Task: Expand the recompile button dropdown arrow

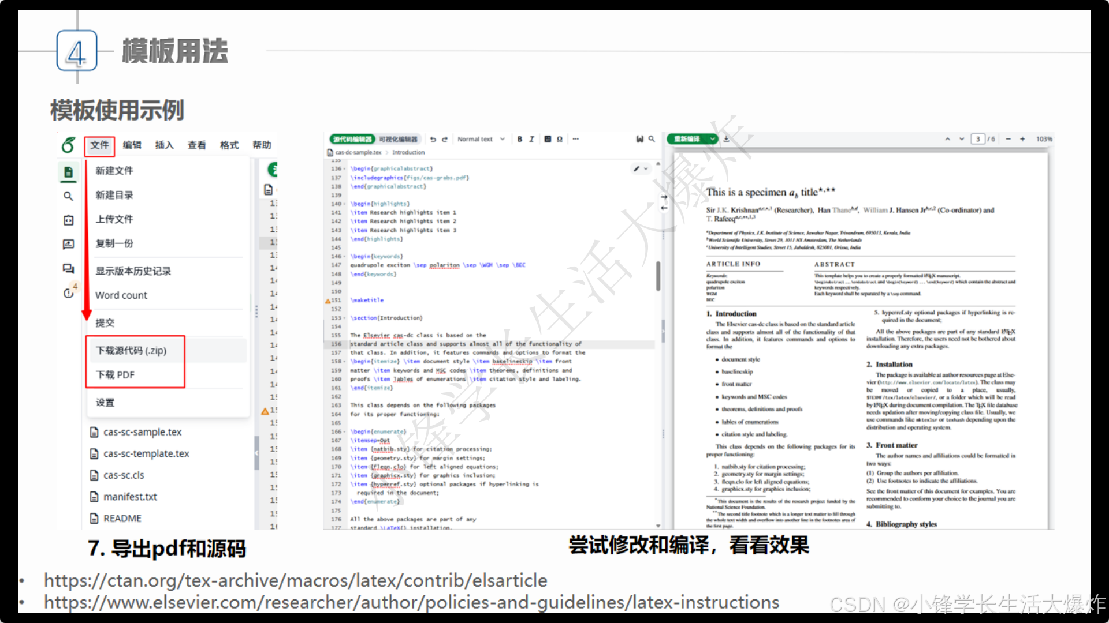Action: [x=713, y=139]
